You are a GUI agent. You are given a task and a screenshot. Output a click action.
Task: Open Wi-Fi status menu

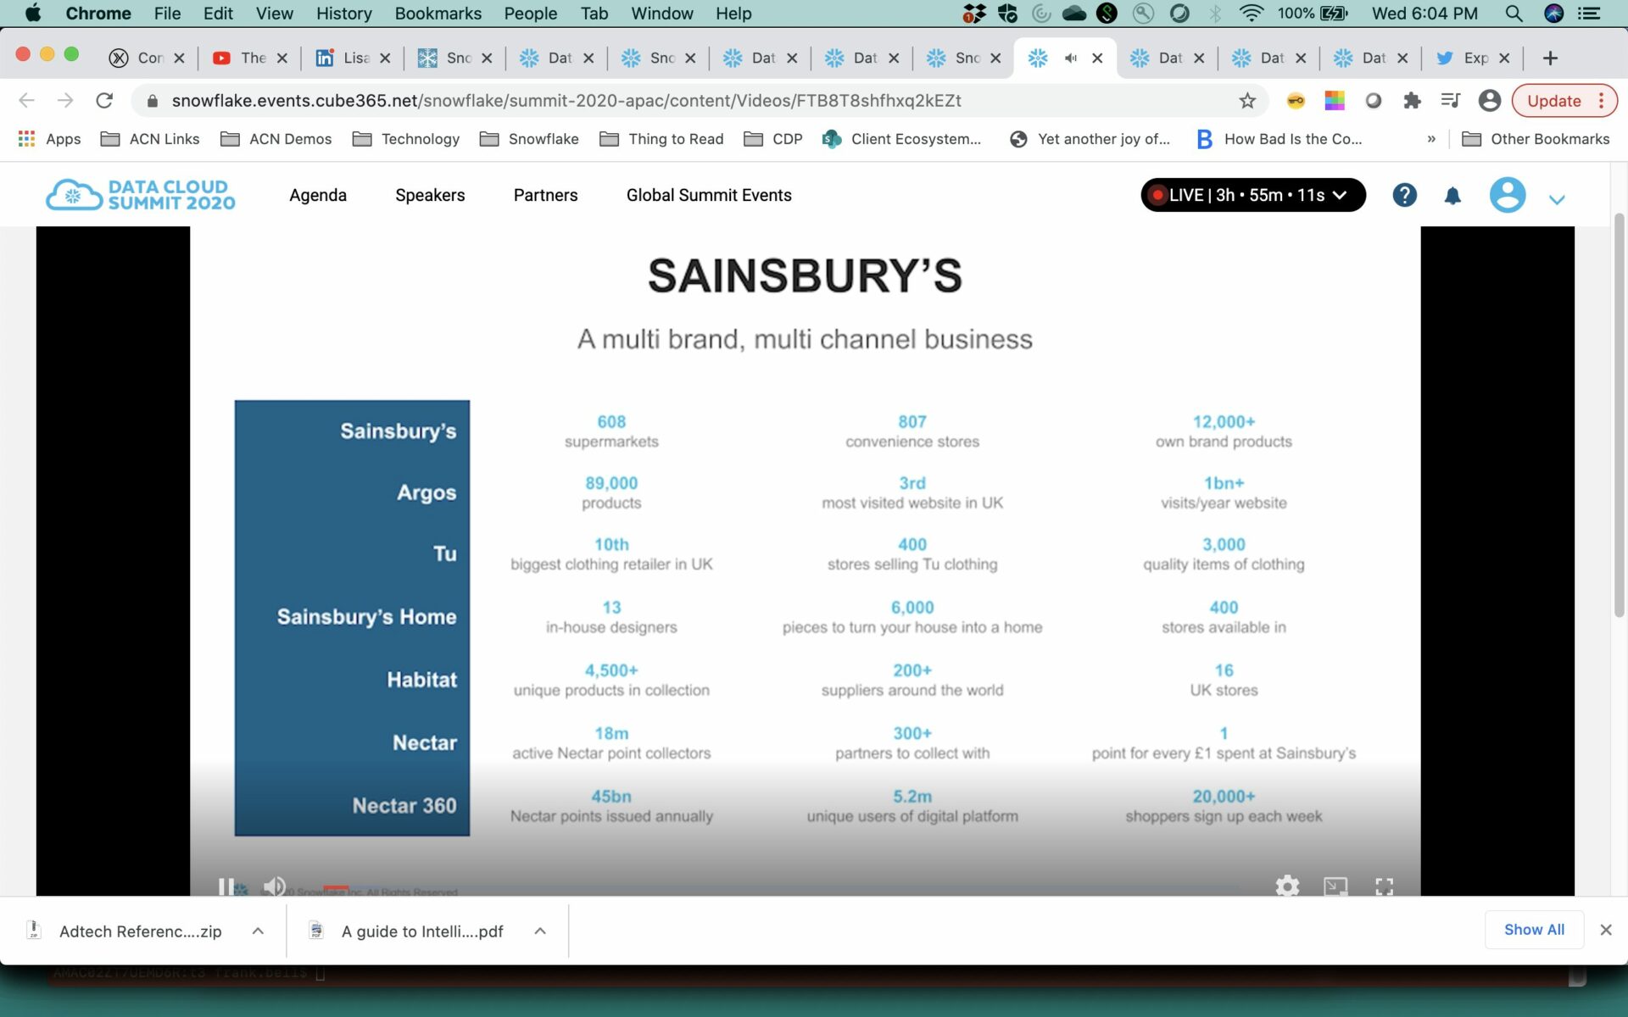coord(1251,14)
